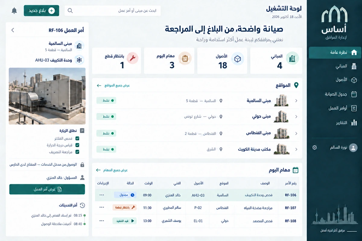Click the الأصول stat card cube icon
The height and width of the screenshot is (241, 362).
pyautogui.click(x=237, y=58)
